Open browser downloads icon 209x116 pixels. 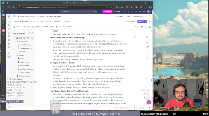(x=132, y=7)
